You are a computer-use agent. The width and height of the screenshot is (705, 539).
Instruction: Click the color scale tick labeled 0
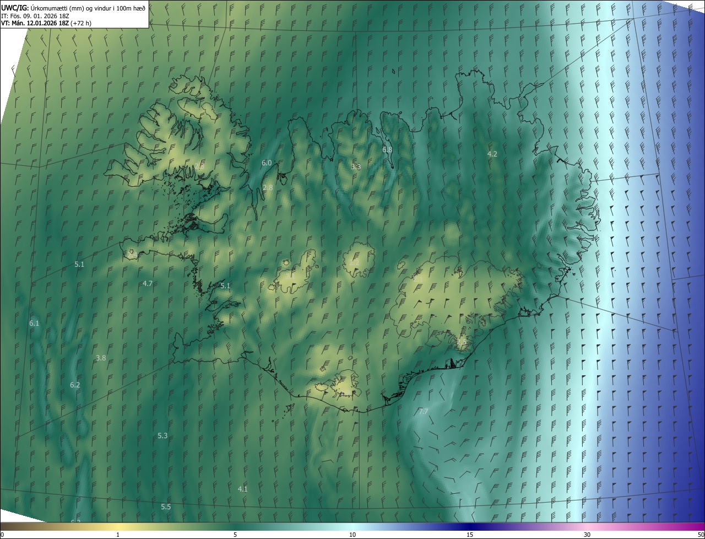2,535
